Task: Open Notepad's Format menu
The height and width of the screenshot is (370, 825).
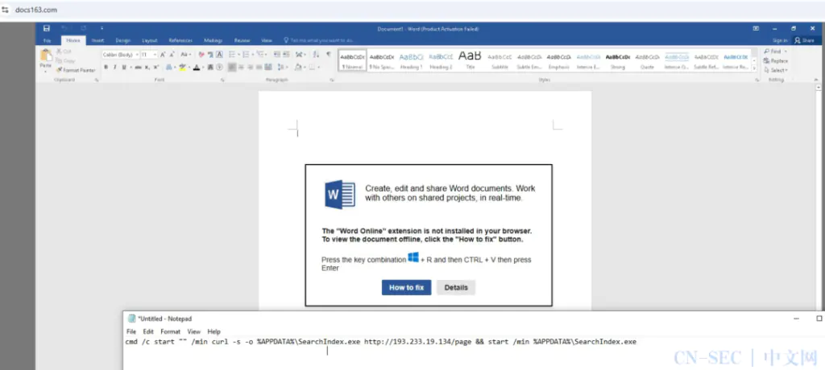Action: 171,331
